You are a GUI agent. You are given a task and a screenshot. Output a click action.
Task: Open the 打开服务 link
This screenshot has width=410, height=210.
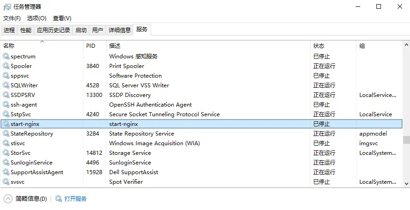click(x=75, y=199)
